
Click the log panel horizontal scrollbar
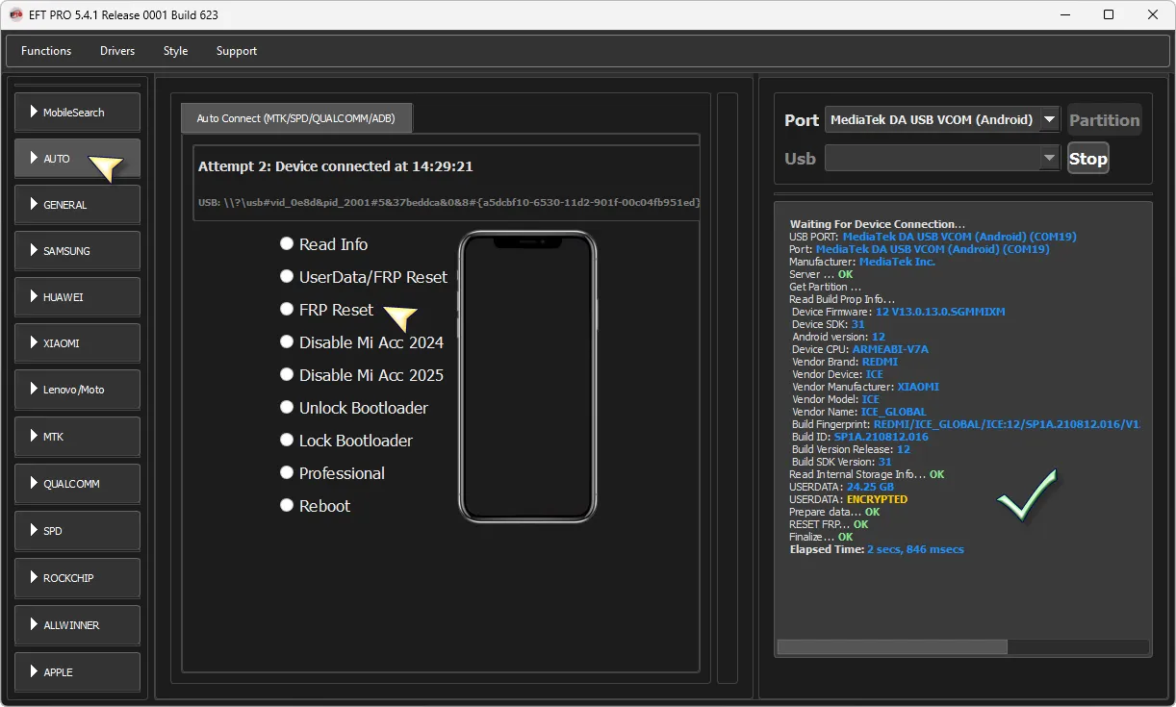click(x=891, y=647)
